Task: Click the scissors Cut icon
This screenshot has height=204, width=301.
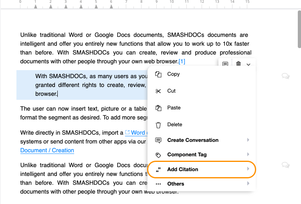Action: [x=158, y=91]
